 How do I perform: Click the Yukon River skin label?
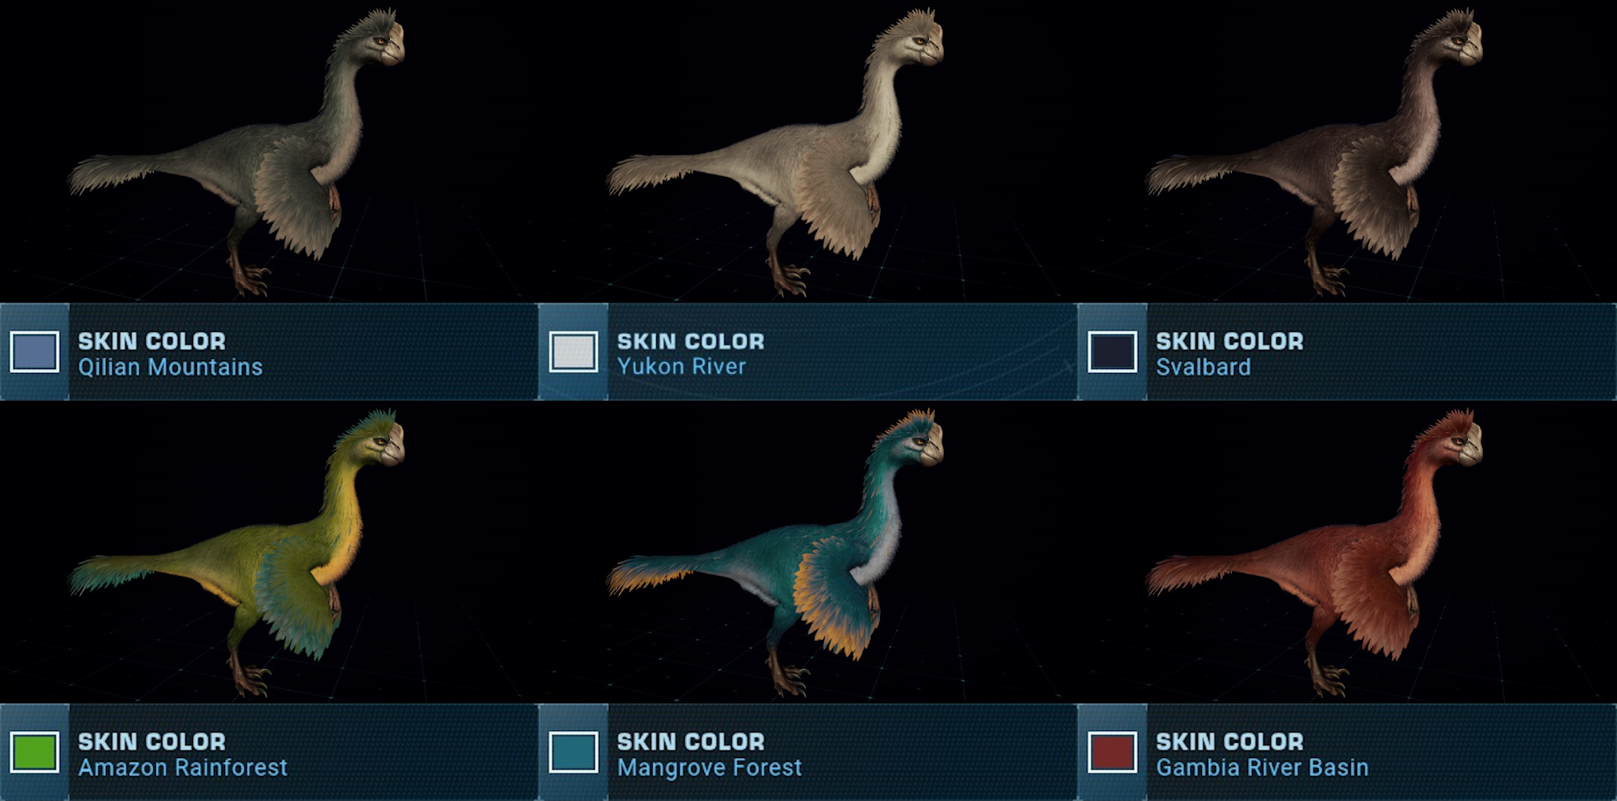pyautogui.click(x=681, y=367)
